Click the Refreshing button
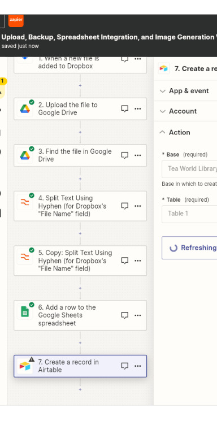217x434 pixels. [x=189, y=248]
